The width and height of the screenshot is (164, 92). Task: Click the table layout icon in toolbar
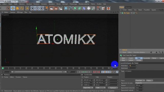coord(103,8)
